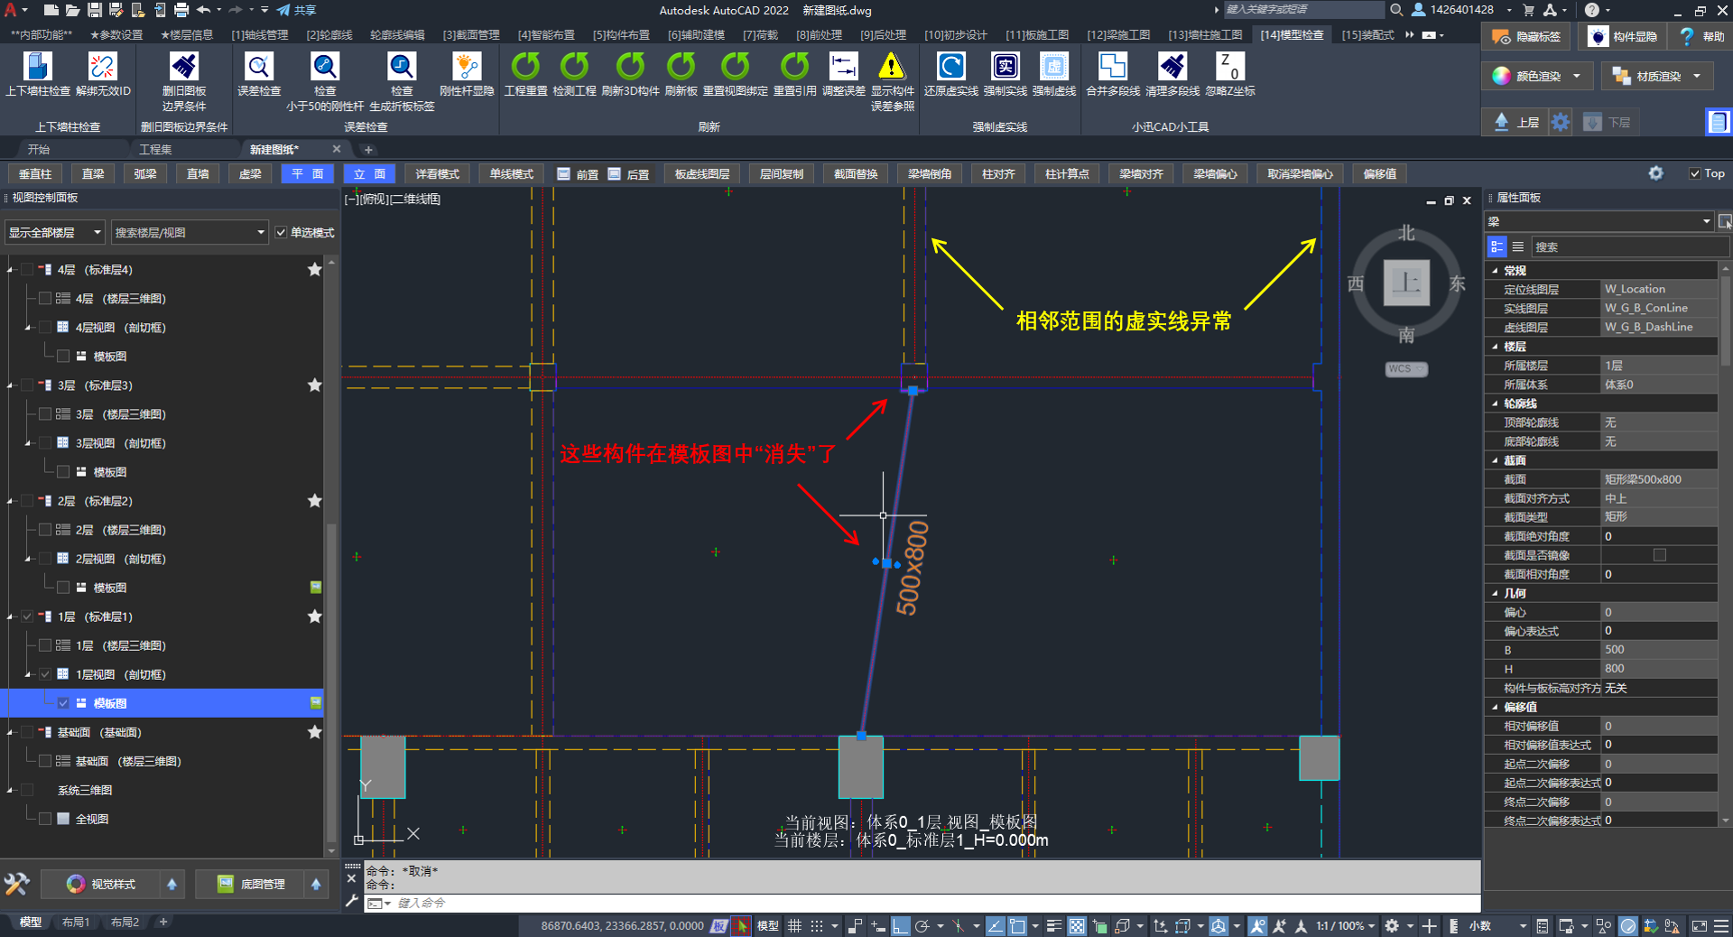The width and height of the screenshot is (1733, 937).
Task: Run the 误差检查 magnifier tool
Action: coord(259,68)
